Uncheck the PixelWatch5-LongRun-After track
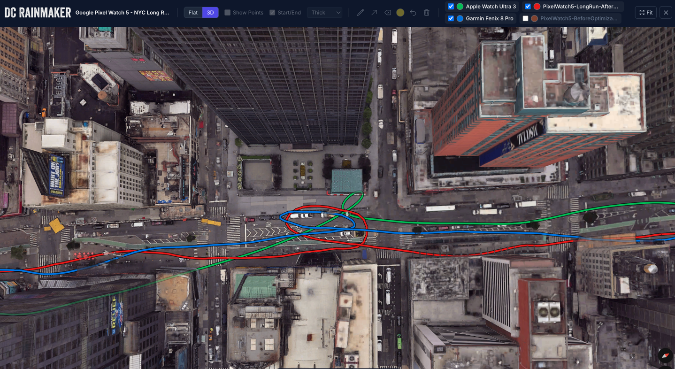Image resolution: width=675 pixels, height=369 pixels. tap(528, 7)
